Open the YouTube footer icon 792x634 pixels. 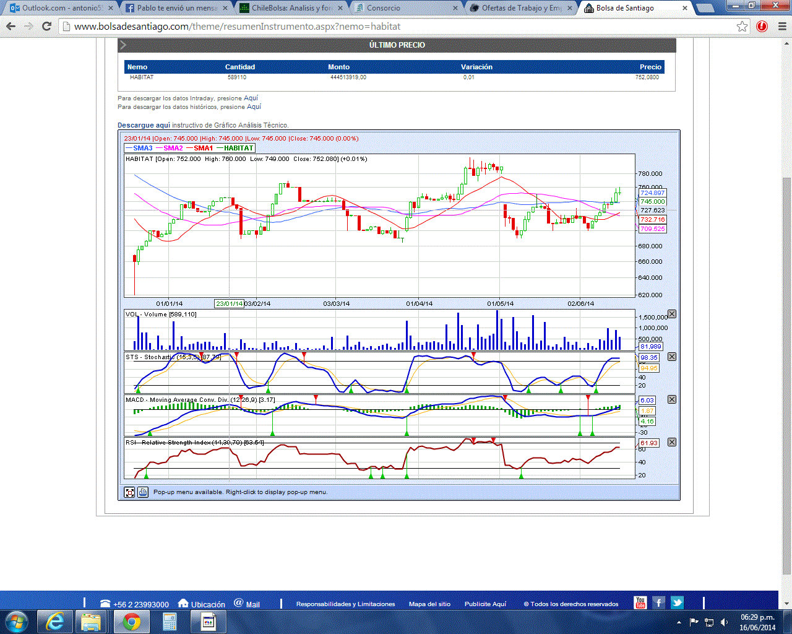click(x=640, y=603)
